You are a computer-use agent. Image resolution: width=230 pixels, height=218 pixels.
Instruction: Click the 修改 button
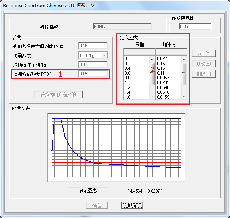tap(203, 64)
